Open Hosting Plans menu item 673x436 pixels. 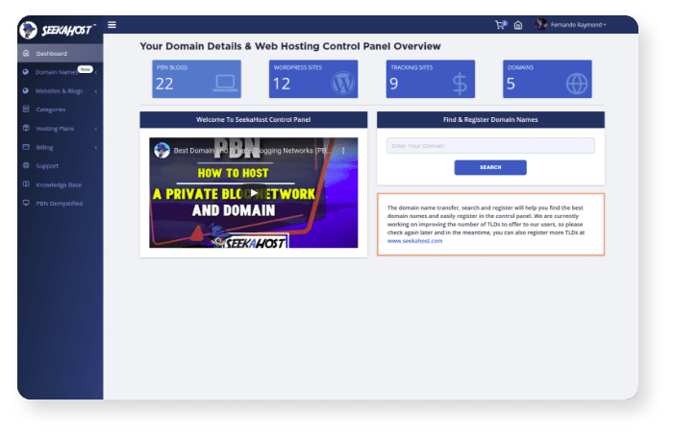[60, 128]
